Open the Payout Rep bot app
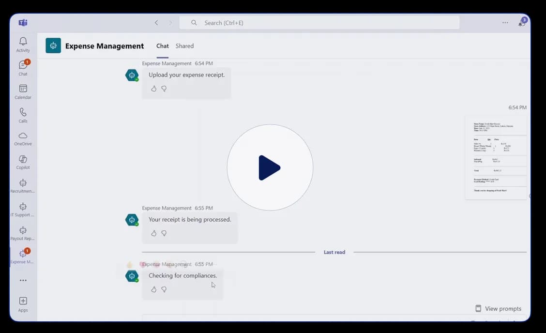Screen dimensions: 546x333 [x=23, y=233]
